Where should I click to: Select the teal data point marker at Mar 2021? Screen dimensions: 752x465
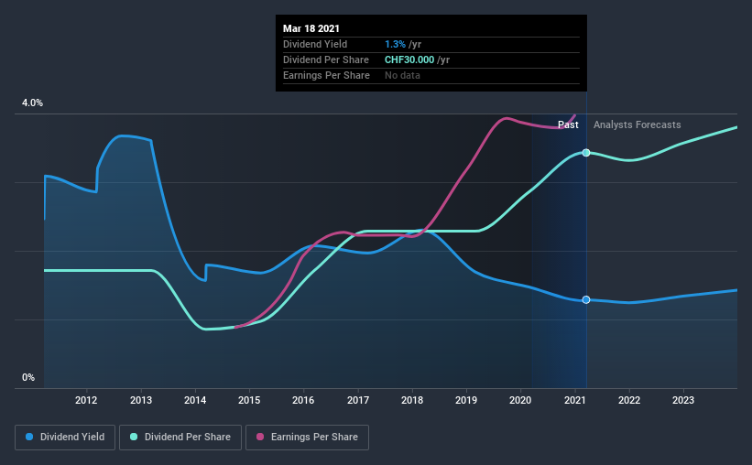(x=586, y=153)
